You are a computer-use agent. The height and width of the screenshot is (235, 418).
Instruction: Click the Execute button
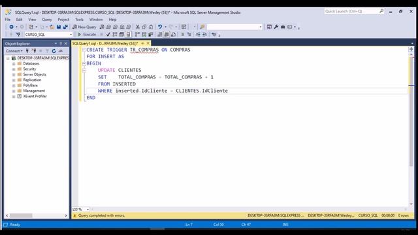(87, 35)
